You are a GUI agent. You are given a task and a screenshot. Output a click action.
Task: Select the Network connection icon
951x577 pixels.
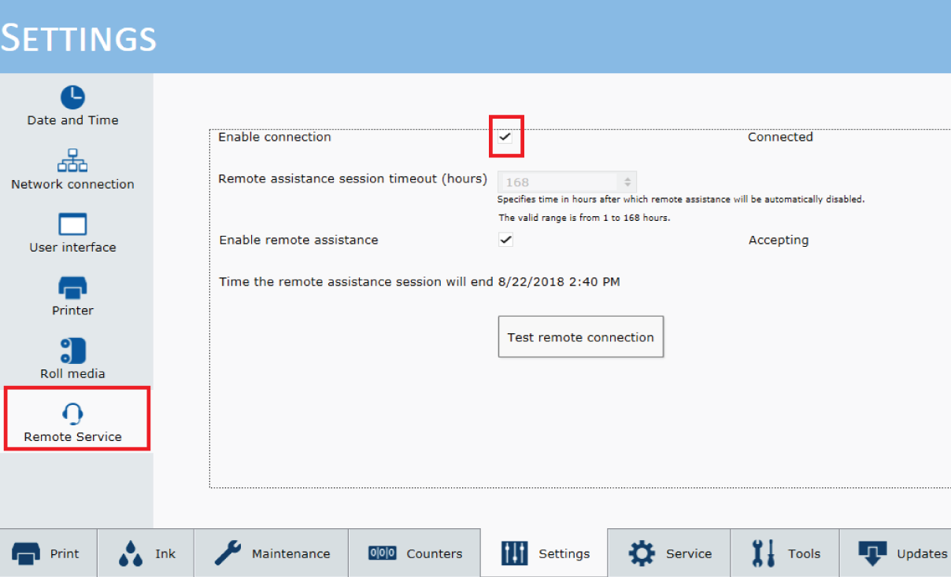(72, 161)
